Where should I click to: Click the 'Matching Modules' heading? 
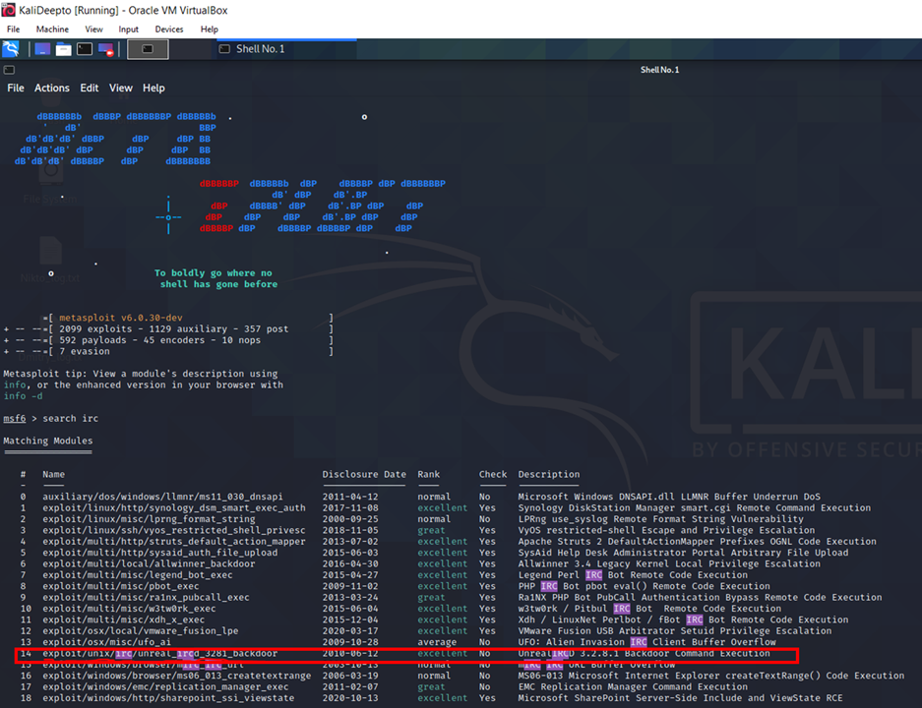(47, 441)
